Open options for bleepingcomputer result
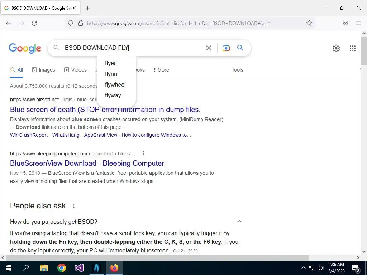 [x=143, y=153]
